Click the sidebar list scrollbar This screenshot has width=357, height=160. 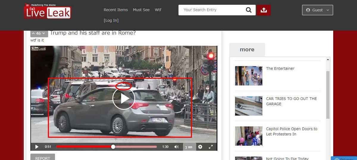pos(328,95)
